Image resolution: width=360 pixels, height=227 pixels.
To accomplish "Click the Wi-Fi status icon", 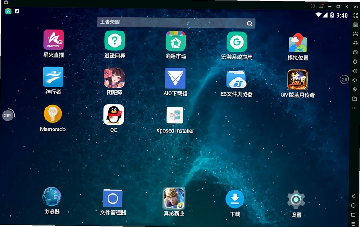I will point(319,15).
